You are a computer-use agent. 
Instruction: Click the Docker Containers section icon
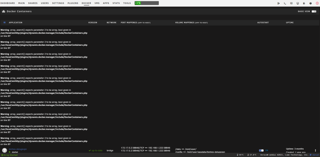[x=4, y=12]
